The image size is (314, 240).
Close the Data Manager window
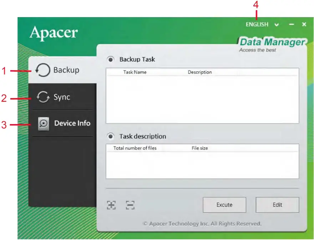coord(304,24)
